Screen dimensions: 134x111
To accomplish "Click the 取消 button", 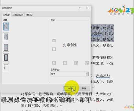I will (x=84, y=88).
